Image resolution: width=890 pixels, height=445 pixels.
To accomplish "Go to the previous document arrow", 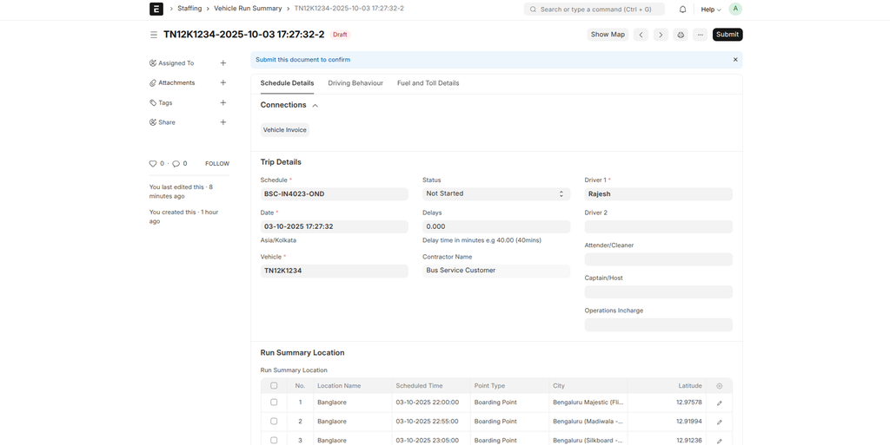I will (x=641, y=35).
